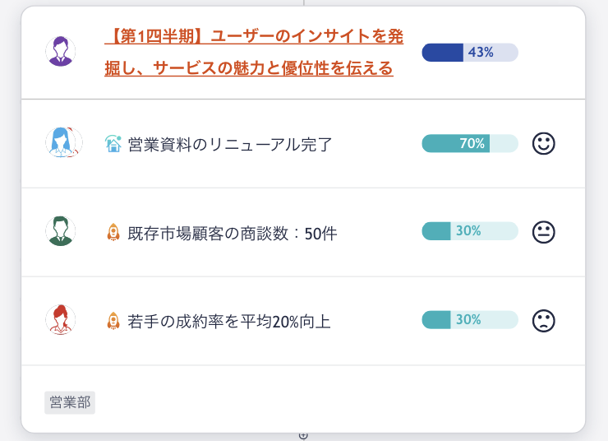The height and width of the screenshot is (441, 608).
Task: Expand child nodes with bottom plus icon
Action: tap(304, 436)
